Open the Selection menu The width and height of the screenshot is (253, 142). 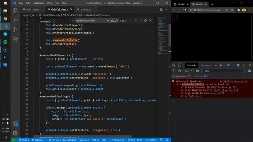click(x=39, y=3)
